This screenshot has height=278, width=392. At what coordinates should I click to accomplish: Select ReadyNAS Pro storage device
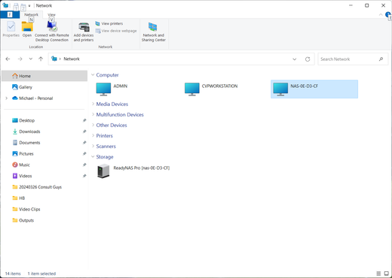click(133, 171)
